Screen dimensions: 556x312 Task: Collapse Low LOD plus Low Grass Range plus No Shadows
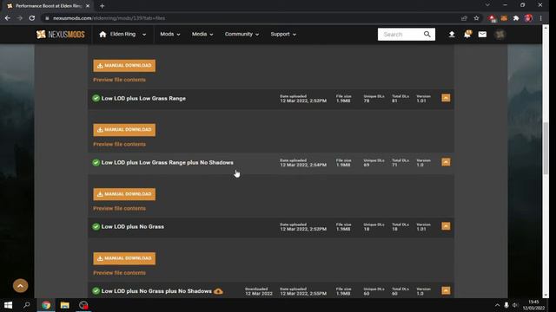[x=446, y=162]
